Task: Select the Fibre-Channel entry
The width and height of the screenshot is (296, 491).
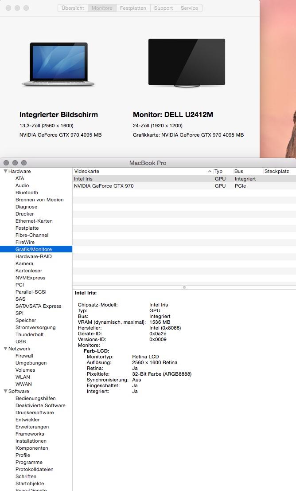Action: 32,235
